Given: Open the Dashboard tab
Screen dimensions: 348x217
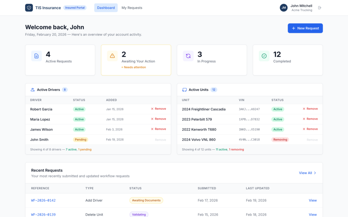Looking at the screenshot, I should [x=106, y=8].
